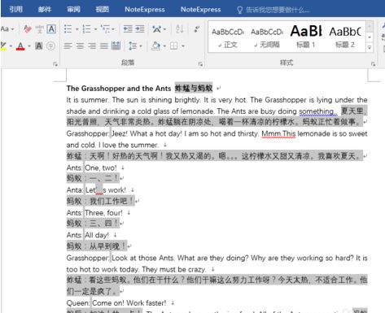The width and height of the screenshot is (385, 313).
Task: Apply the 无间隔 style
Action: coord(267,37)
